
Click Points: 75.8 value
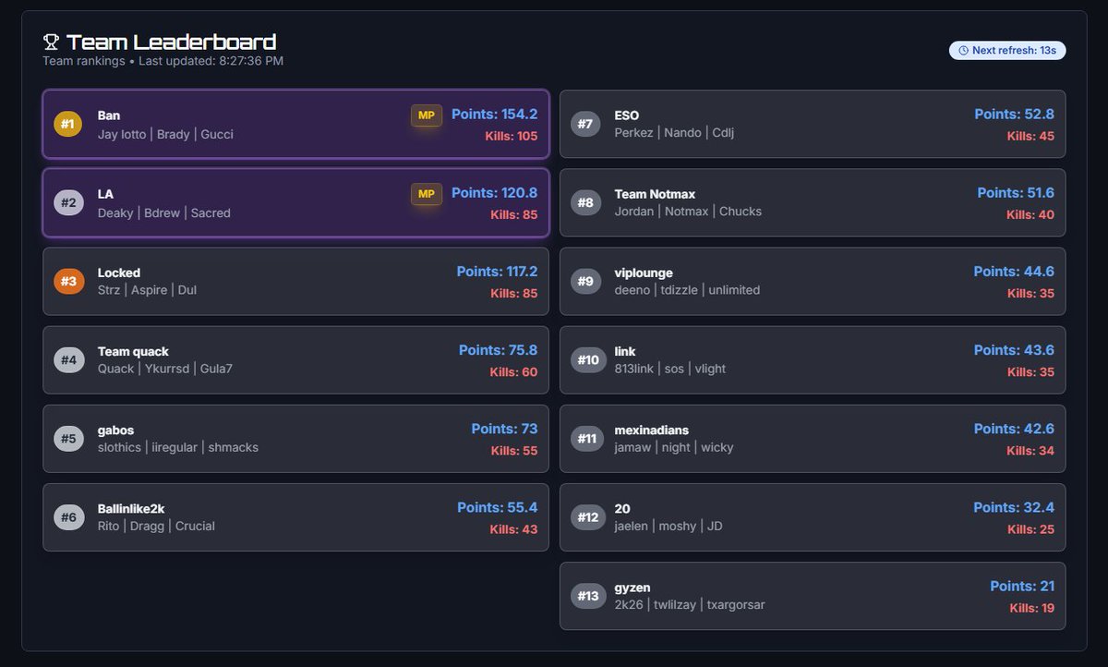(498, 350)
